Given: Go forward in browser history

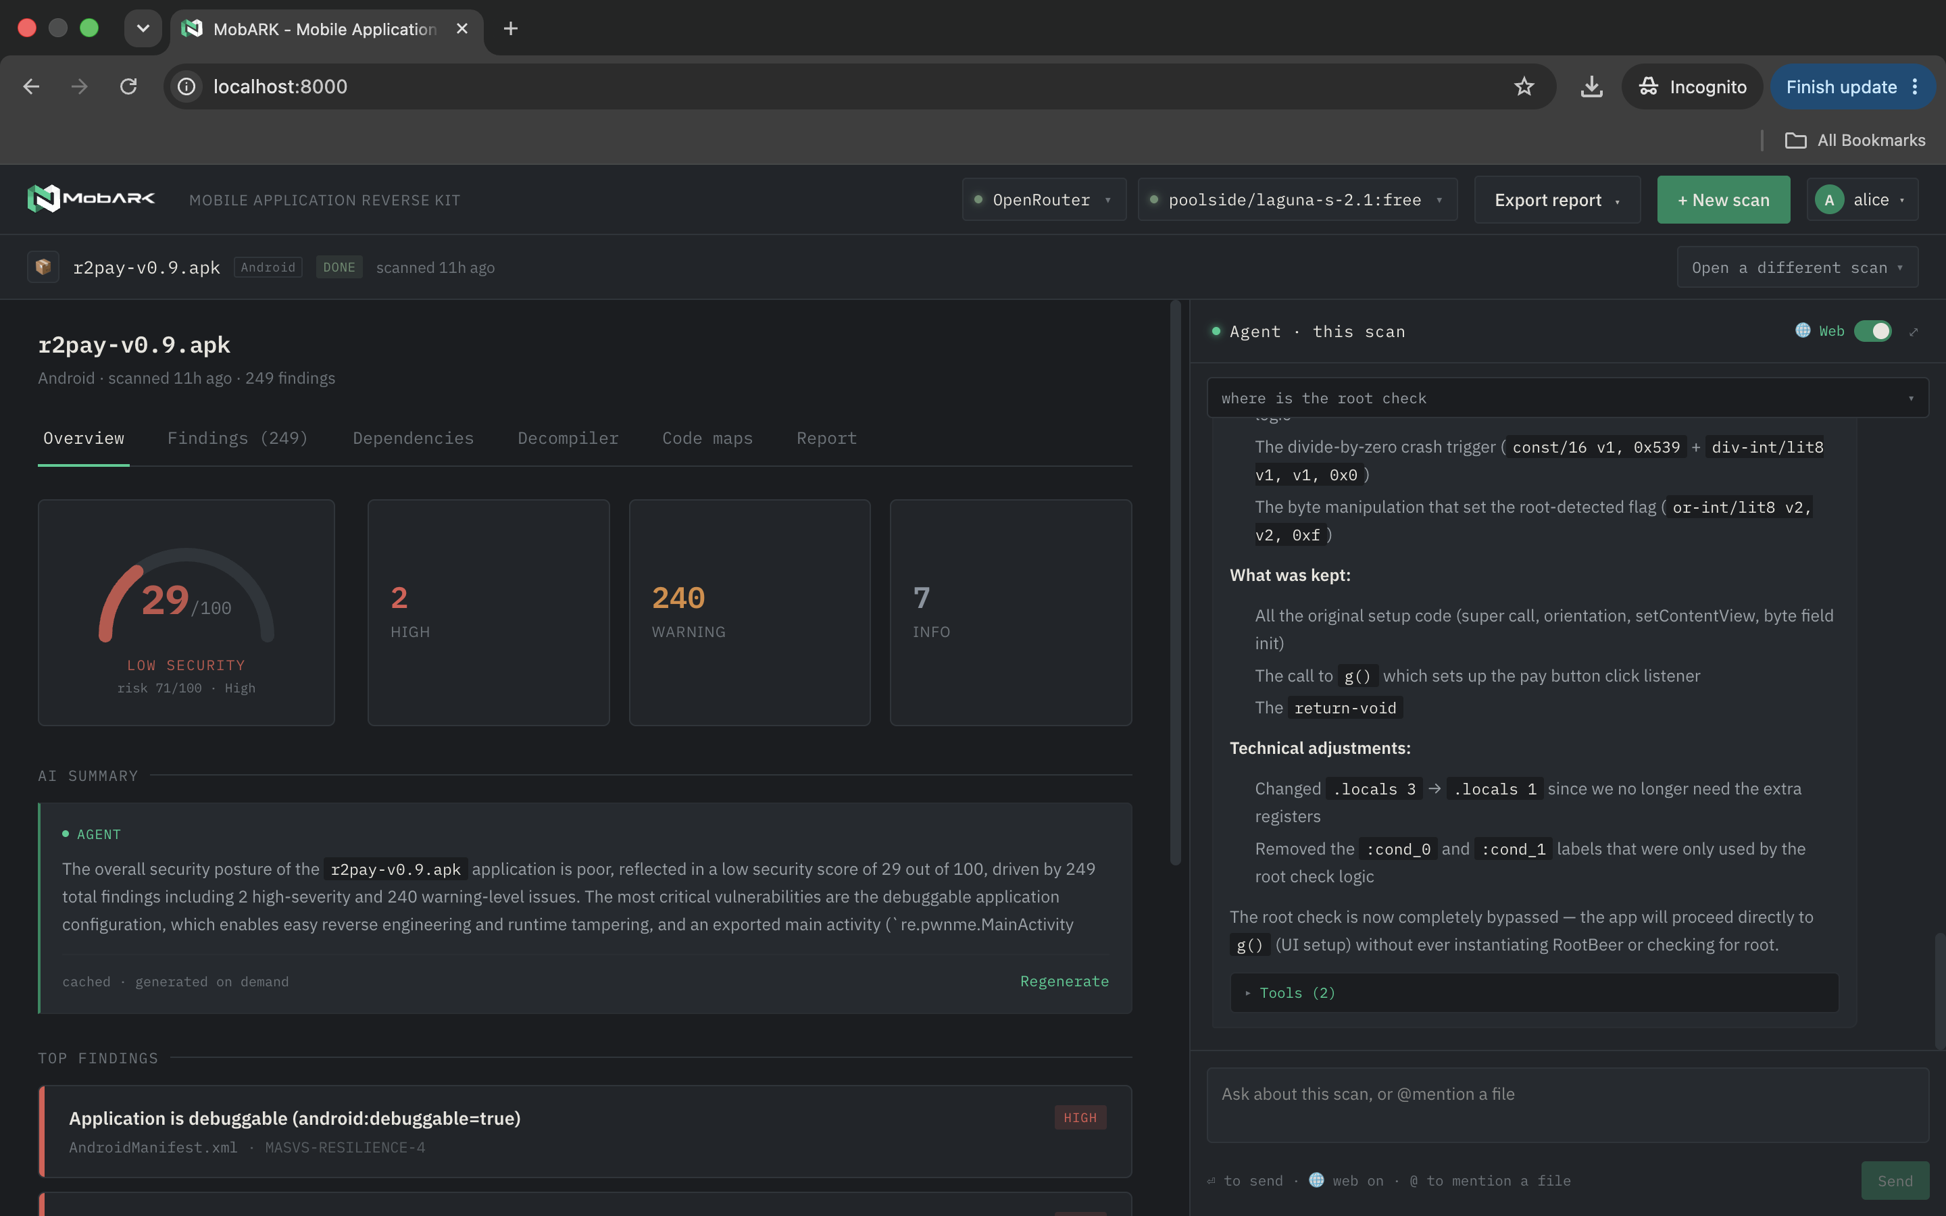Looking at the screenshot, I should click(x=80, y=87).
